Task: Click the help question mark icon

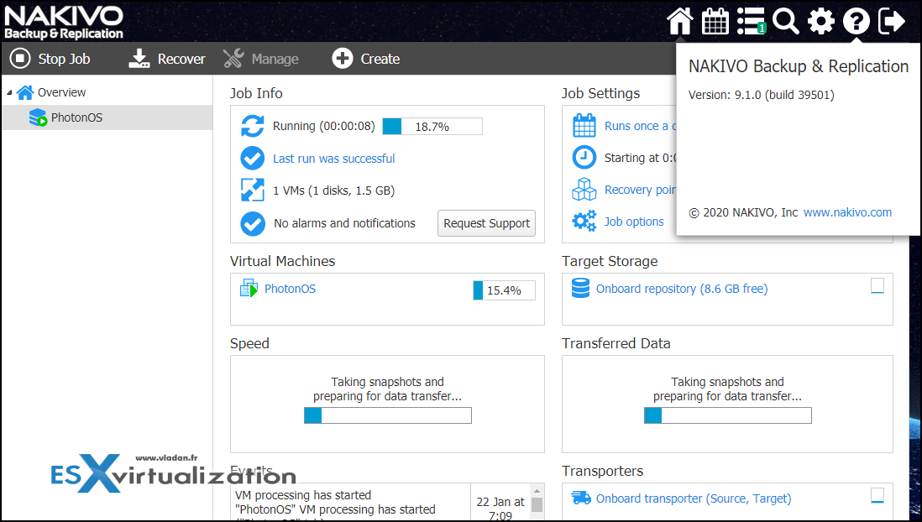Action: click(x=857, y=21)
